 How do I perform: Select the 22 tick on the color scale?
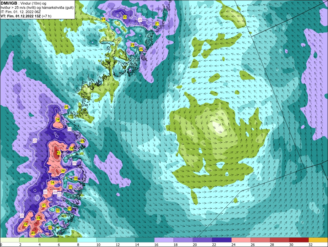[214, 245]
